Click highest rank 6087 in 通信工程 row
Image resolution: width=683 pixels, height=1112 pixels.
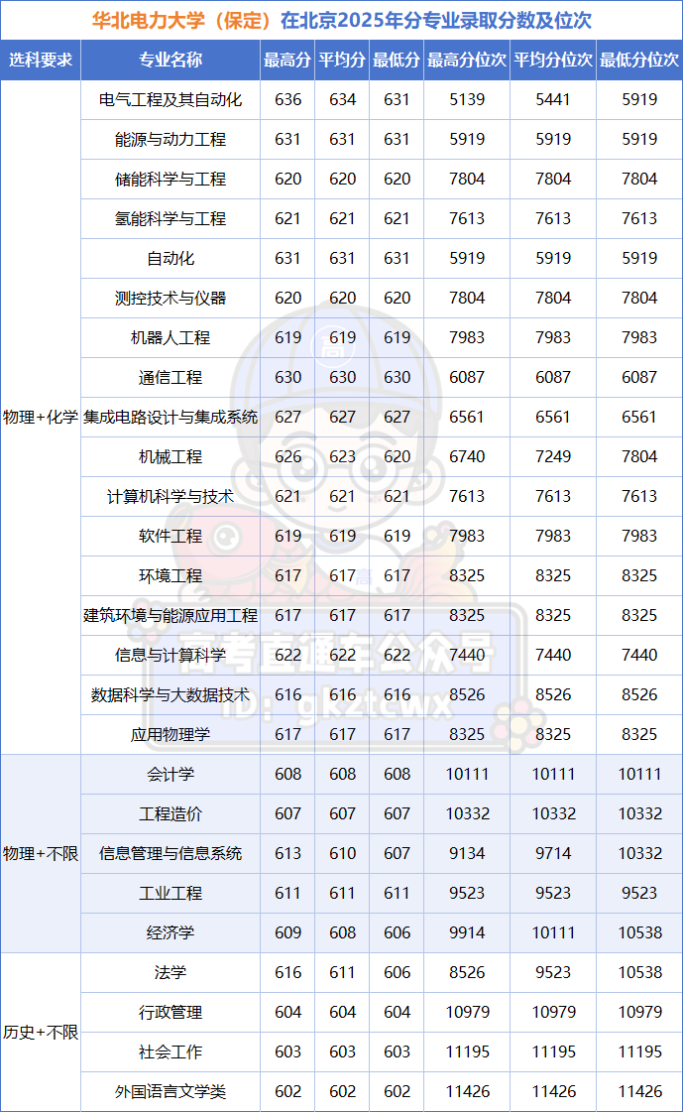(x=467, y=378)
